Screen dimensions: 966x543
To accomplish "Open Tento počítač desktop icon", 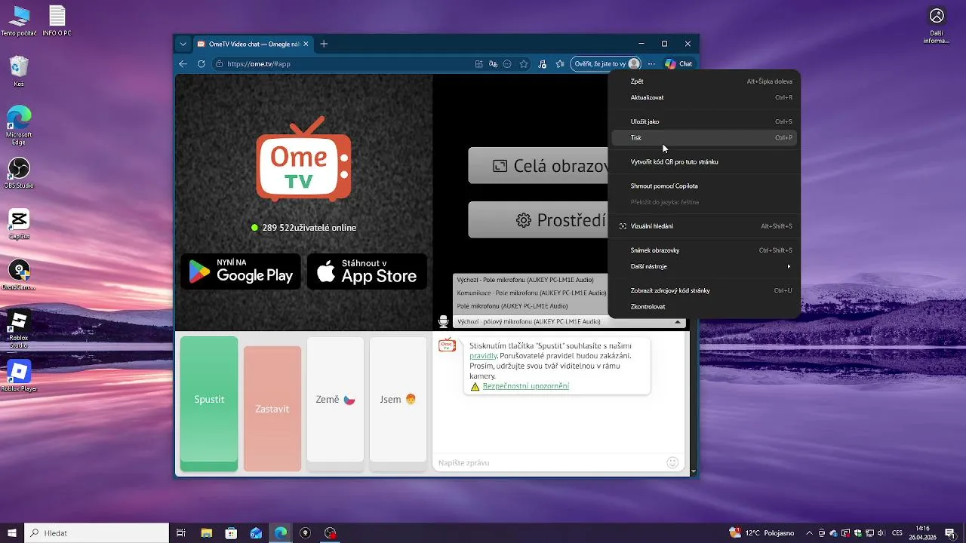I will tap(19, 20).
